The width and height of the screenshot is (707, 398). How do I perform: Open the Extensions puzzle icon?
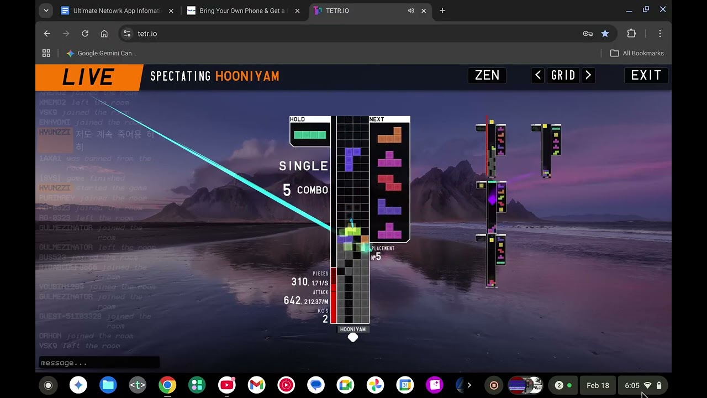(631, 34)
